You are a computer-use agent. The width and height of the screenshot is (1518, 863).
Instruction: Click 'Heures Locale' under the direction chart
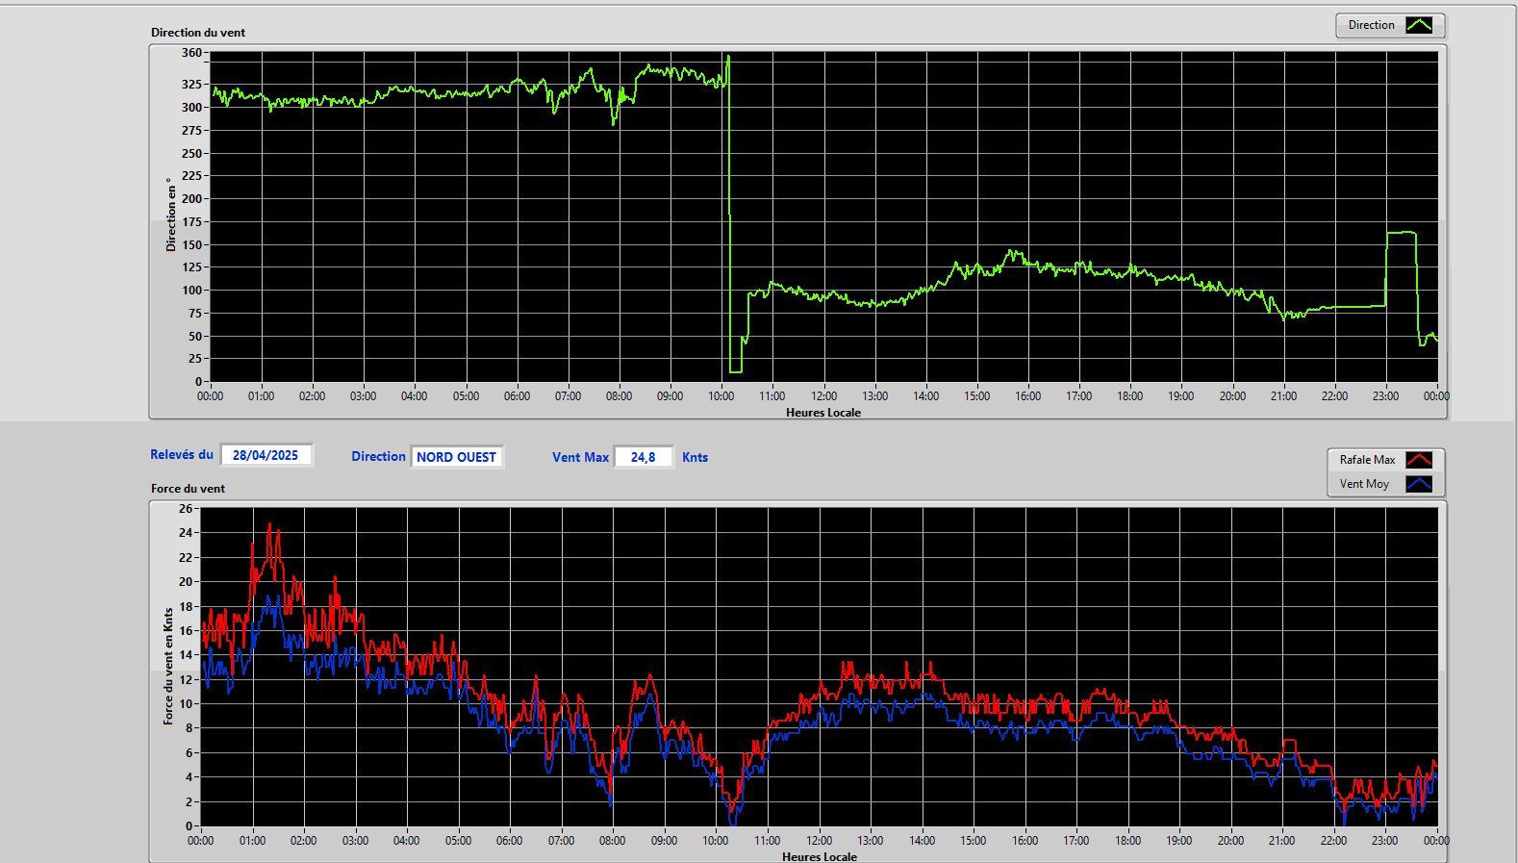[x=823, y=413]
